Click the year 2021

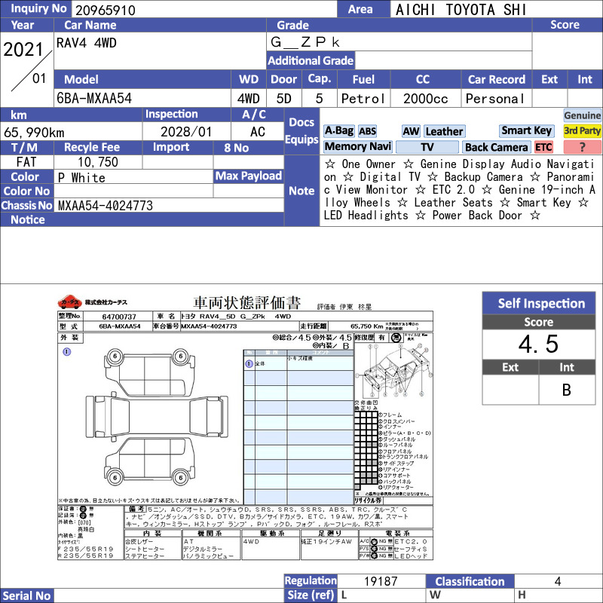coord(23,49)
